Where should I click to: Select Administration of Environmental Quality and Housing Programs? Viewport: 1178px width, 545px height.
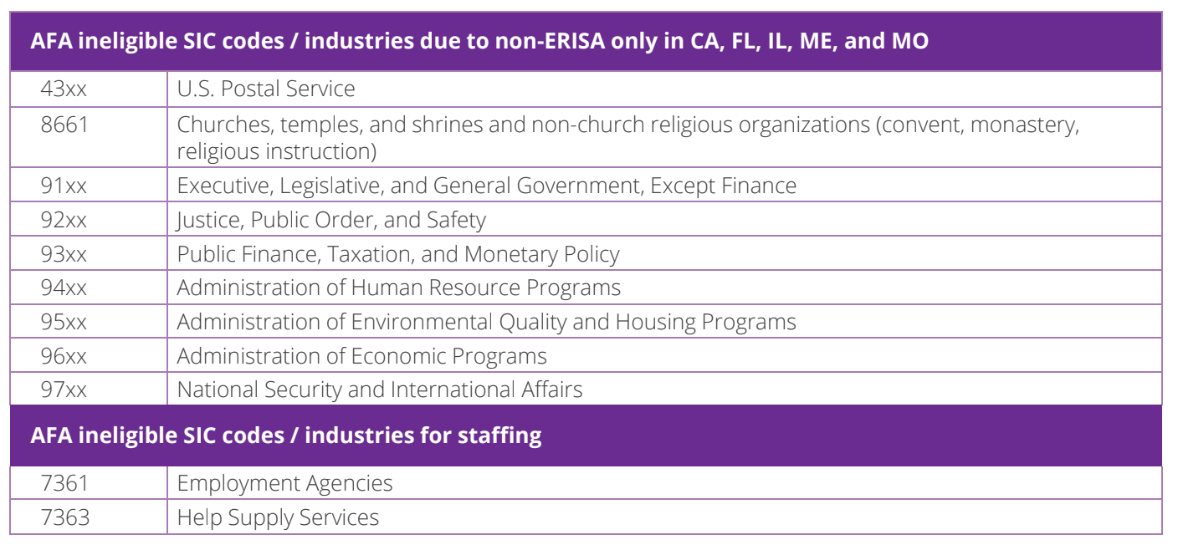486,322
